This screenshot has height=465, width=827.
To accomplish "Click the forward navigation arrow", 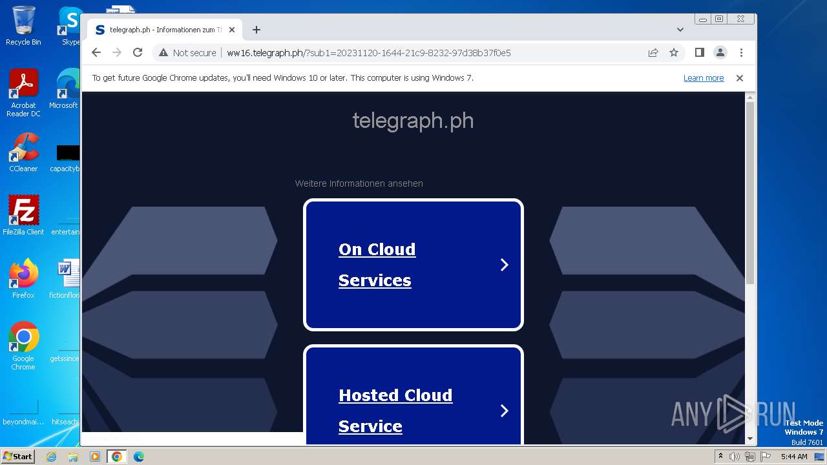I will click(117, 52).
